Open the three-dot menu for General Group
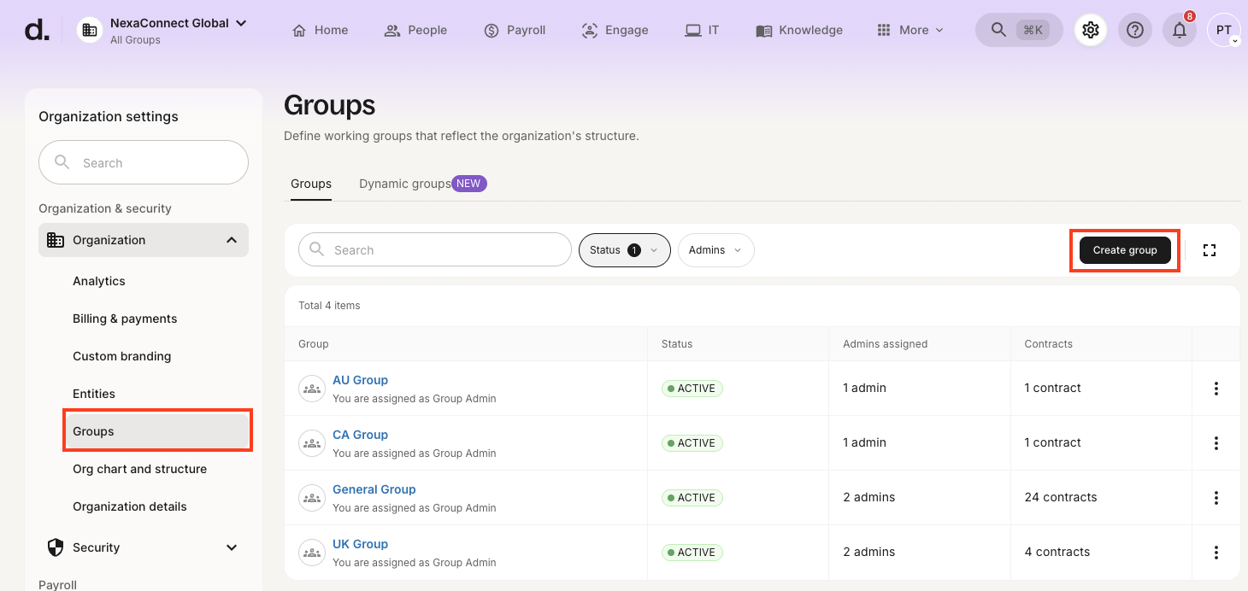Image resolution: width=1248 pixels, height=591 pixels. pyautogui.click(x=1216, y=498)
